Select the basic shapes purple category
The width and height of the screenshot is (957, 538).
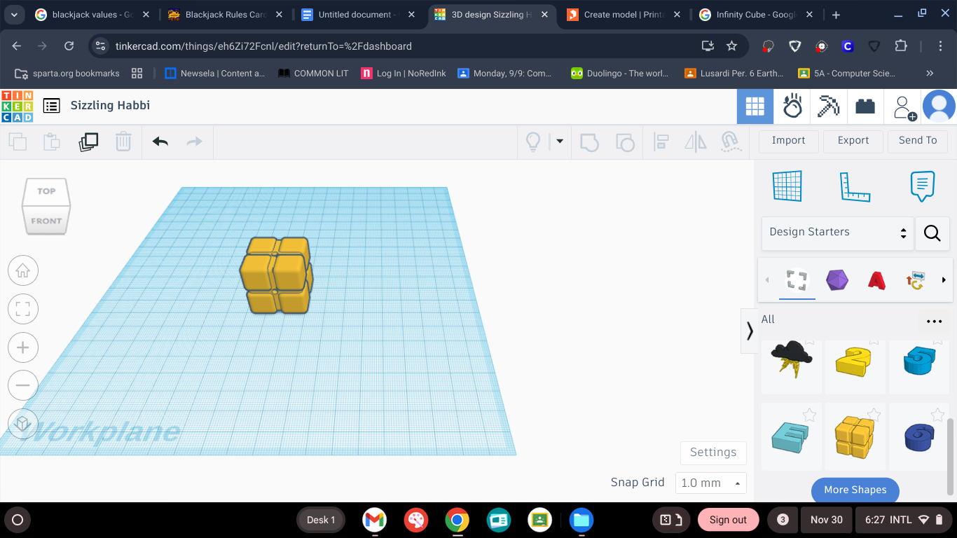click(x=837, y=280)
